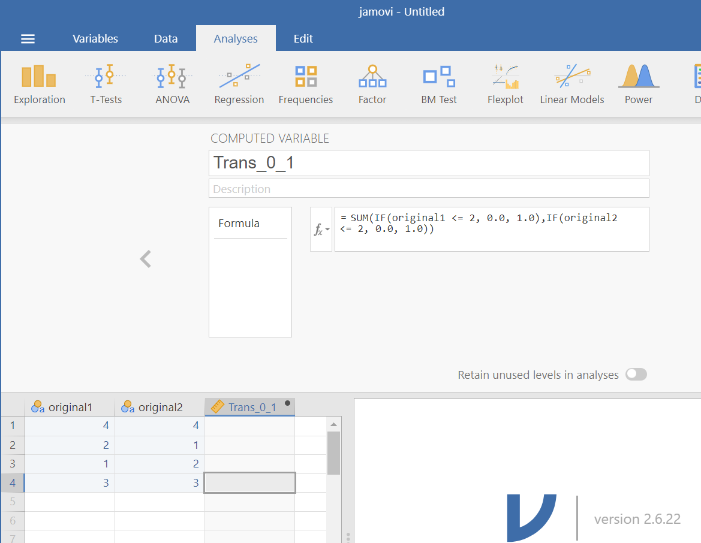This screenshot has width=701, height=543.
Task: Edit the variable name Trans_0_1 field
Action: pos(429,163)
